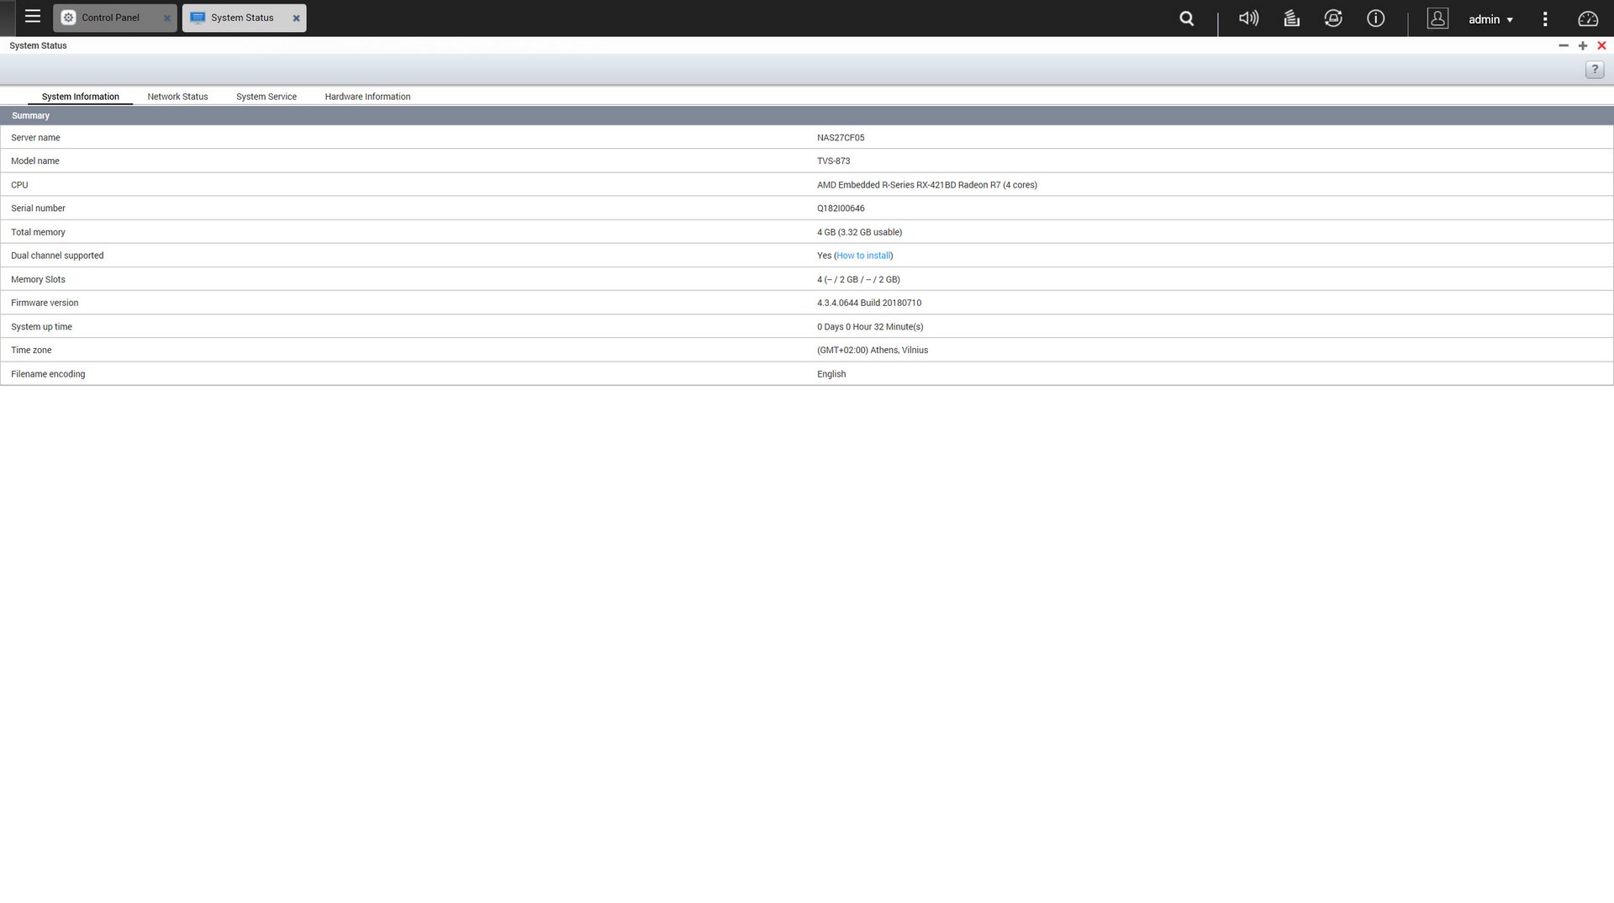Click time zone value Athens, Vilnius
Viewport: 1614px width, 903px height.
pyautogui.click(x=873, y=350)
